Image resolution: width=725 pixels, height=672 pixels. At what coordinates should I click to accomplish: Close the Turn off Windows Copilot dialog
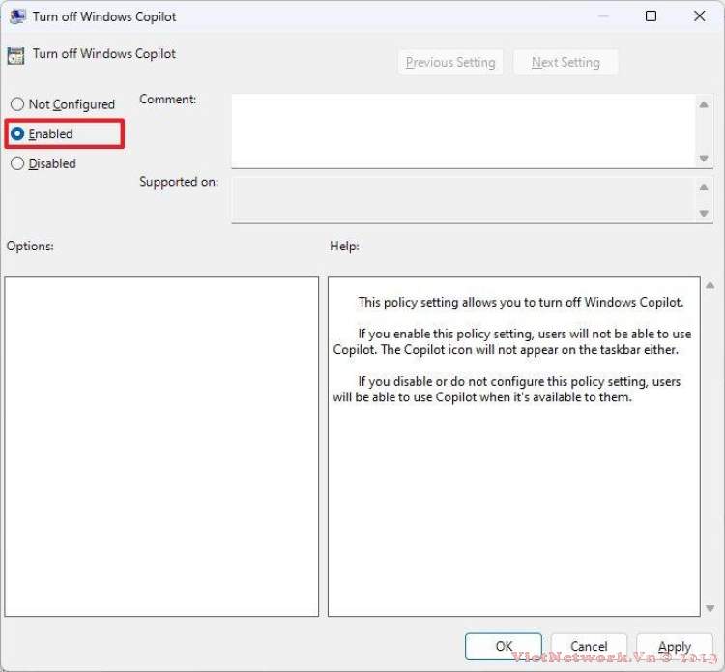(700, 16)
